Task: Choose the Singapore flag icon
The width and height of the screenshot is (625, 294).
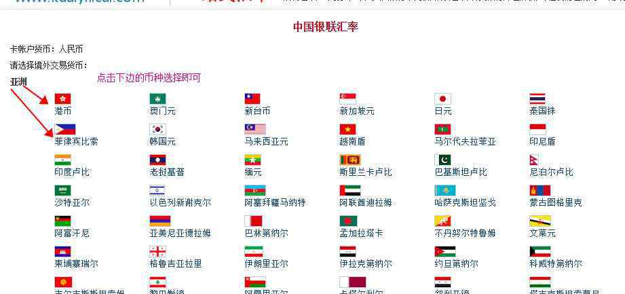Action: point(347,99)
